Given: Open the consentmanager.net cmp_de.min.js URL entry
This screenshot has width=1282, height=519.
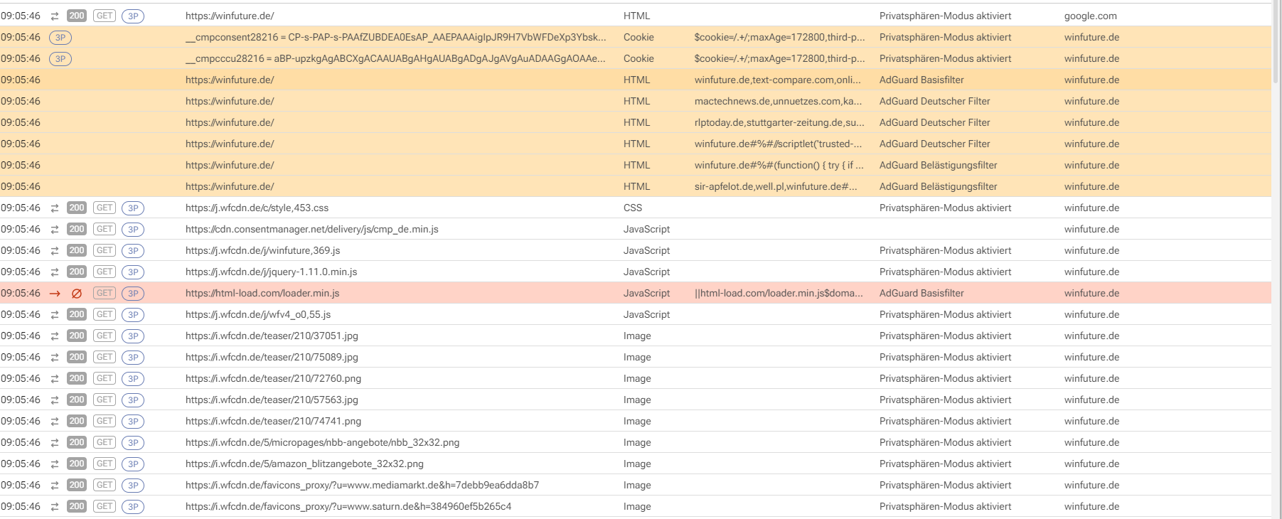Looking at the screenshot, I should 312,229.
